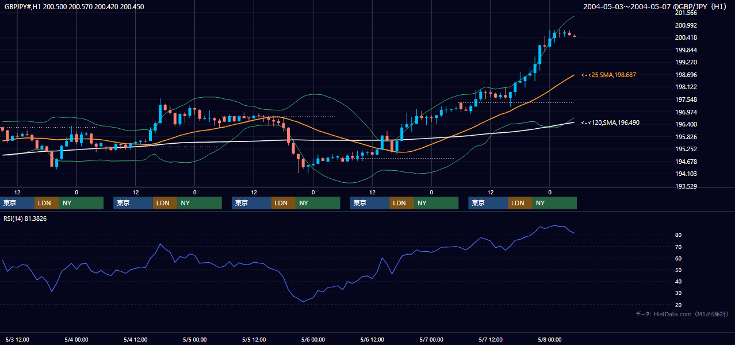Select the 5/8 00:00 date label
Screen dimensions: 735x345
[549, 339]
